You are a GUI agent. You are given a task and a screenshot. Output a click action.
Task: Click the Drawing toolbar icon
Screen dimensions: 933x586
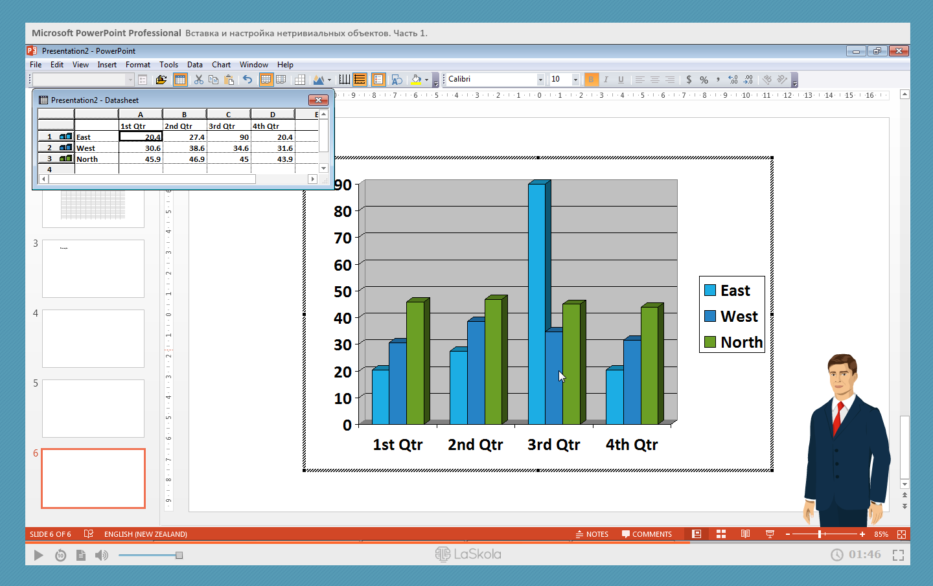point(397,80)
